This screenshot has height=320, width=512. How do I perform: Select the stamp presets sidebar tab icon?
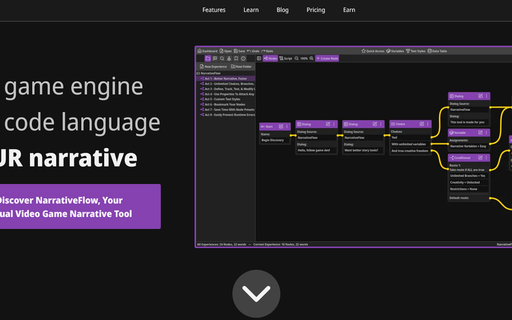(229, 58)
